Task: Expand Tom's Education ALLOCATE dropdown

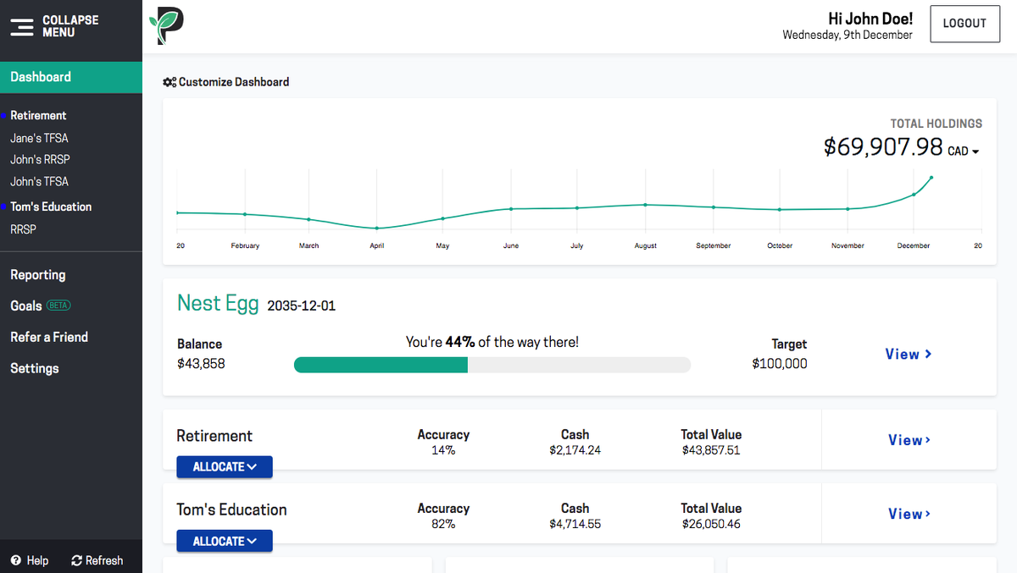Action: coord(225,541)
